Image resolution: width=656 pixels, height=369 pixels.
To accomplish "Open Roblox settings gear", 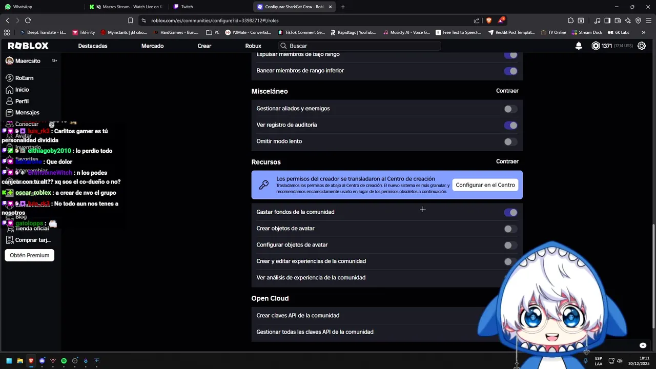I will (x=641, y=46).
